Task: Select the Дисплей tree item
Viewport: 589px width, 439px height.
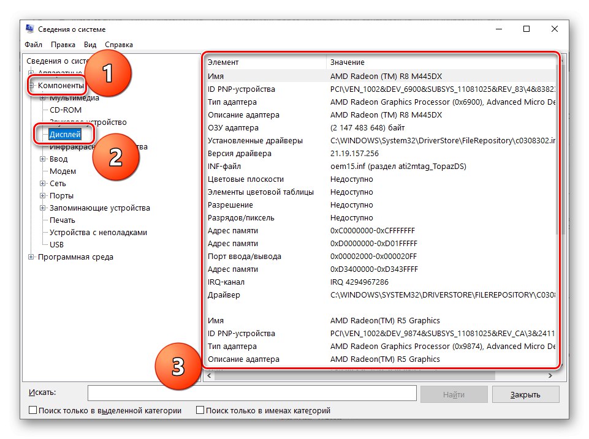Action: point(65,134)
